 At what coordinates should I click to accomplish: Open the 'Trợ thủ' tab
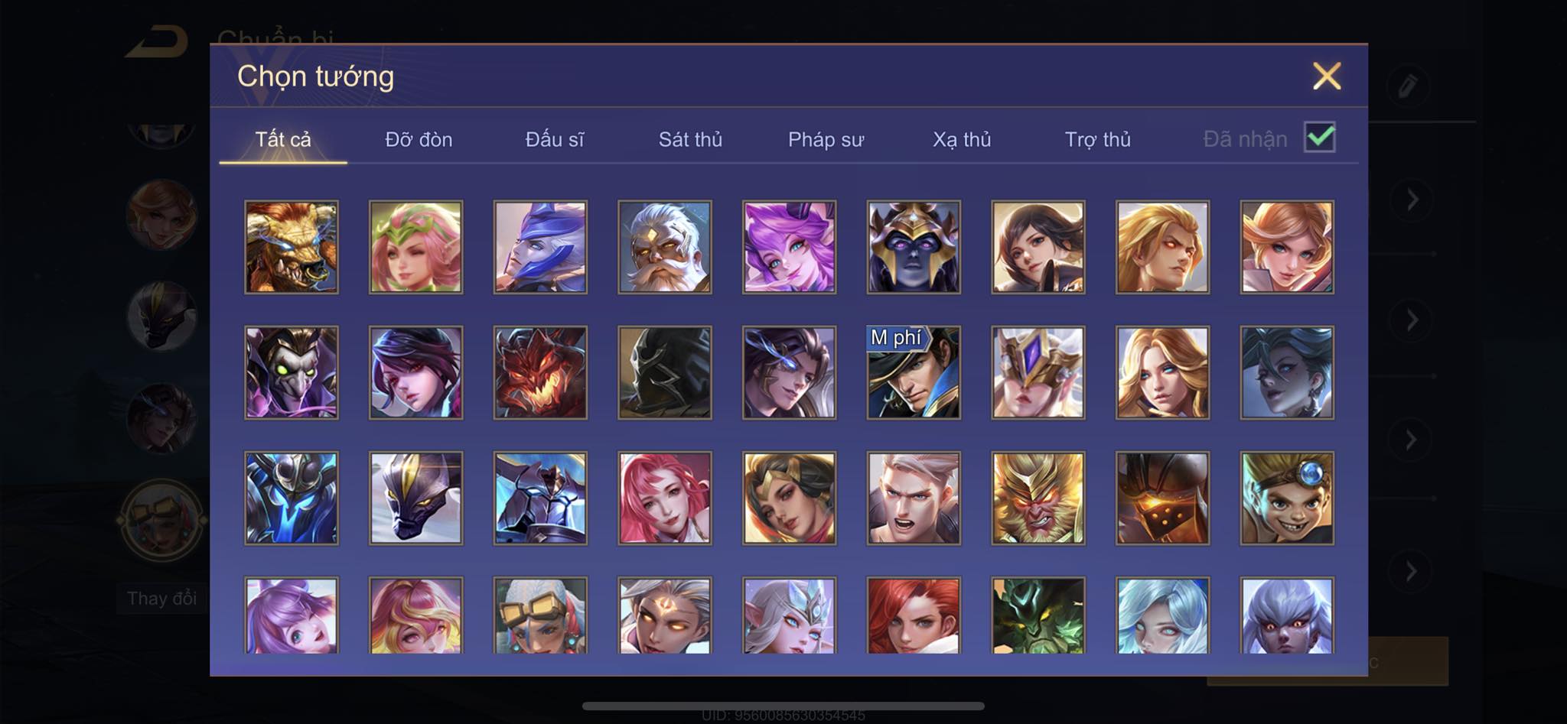1097,139
